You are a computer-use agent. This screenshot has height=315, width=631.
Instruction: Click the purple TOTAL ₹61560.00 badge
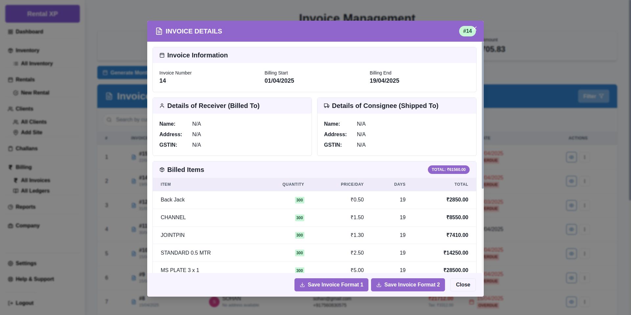click(448, 170)
